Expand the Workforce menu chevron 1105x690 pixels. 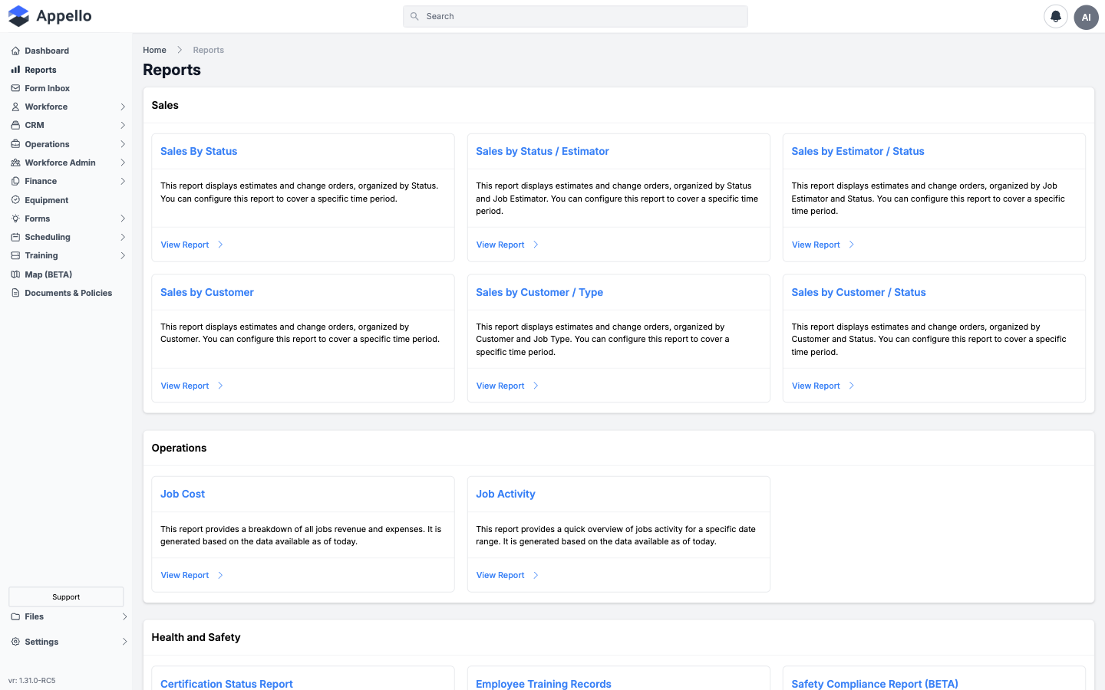[123, 107]
